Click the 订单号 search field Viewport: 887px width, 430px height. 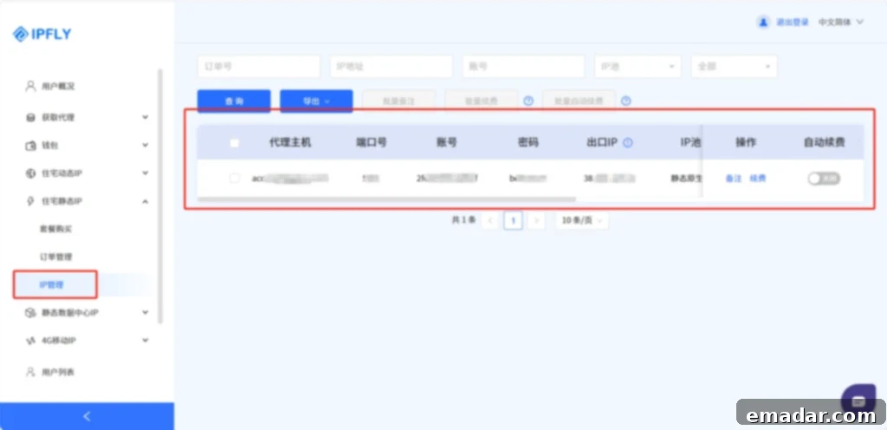pyautogui.click(x=258, y=66)
